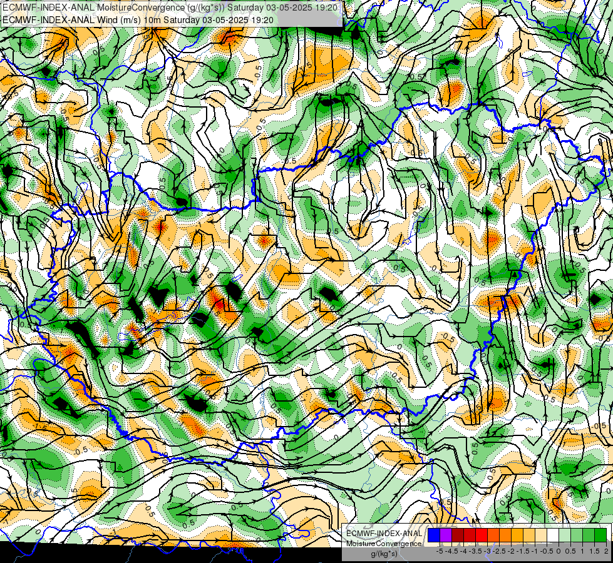Click the legend tick label -2.5

click(499, 551)
